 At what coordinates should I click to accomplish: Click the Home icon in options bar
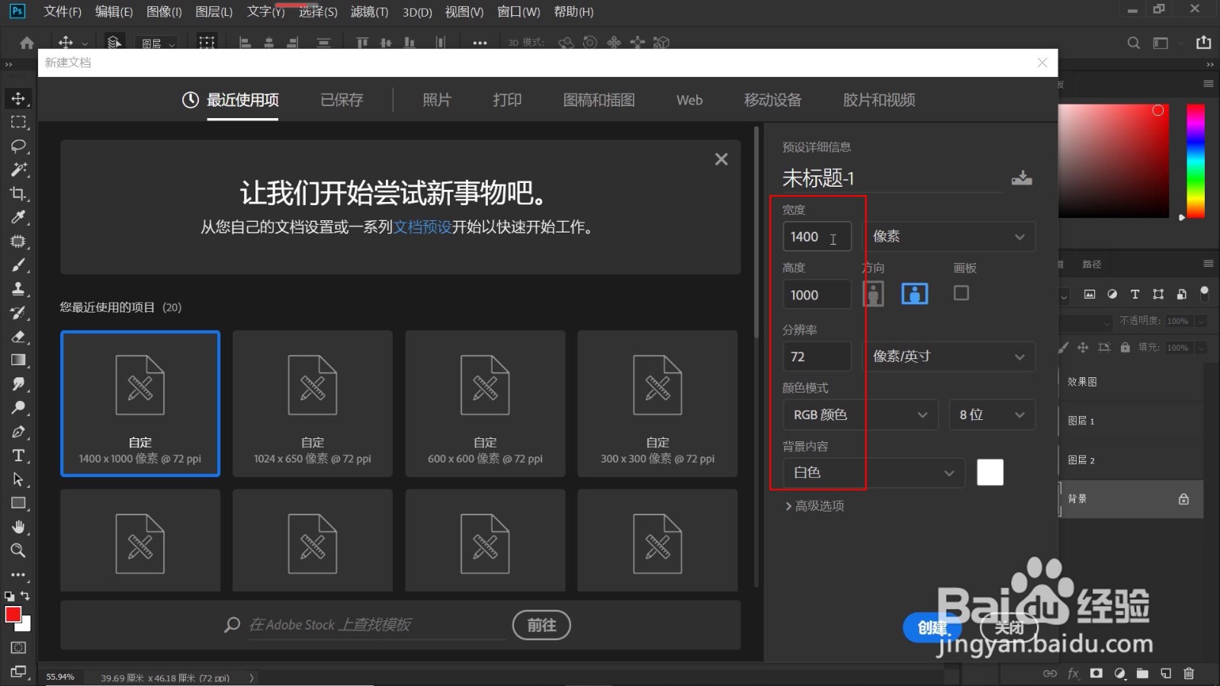coord(27,43)
